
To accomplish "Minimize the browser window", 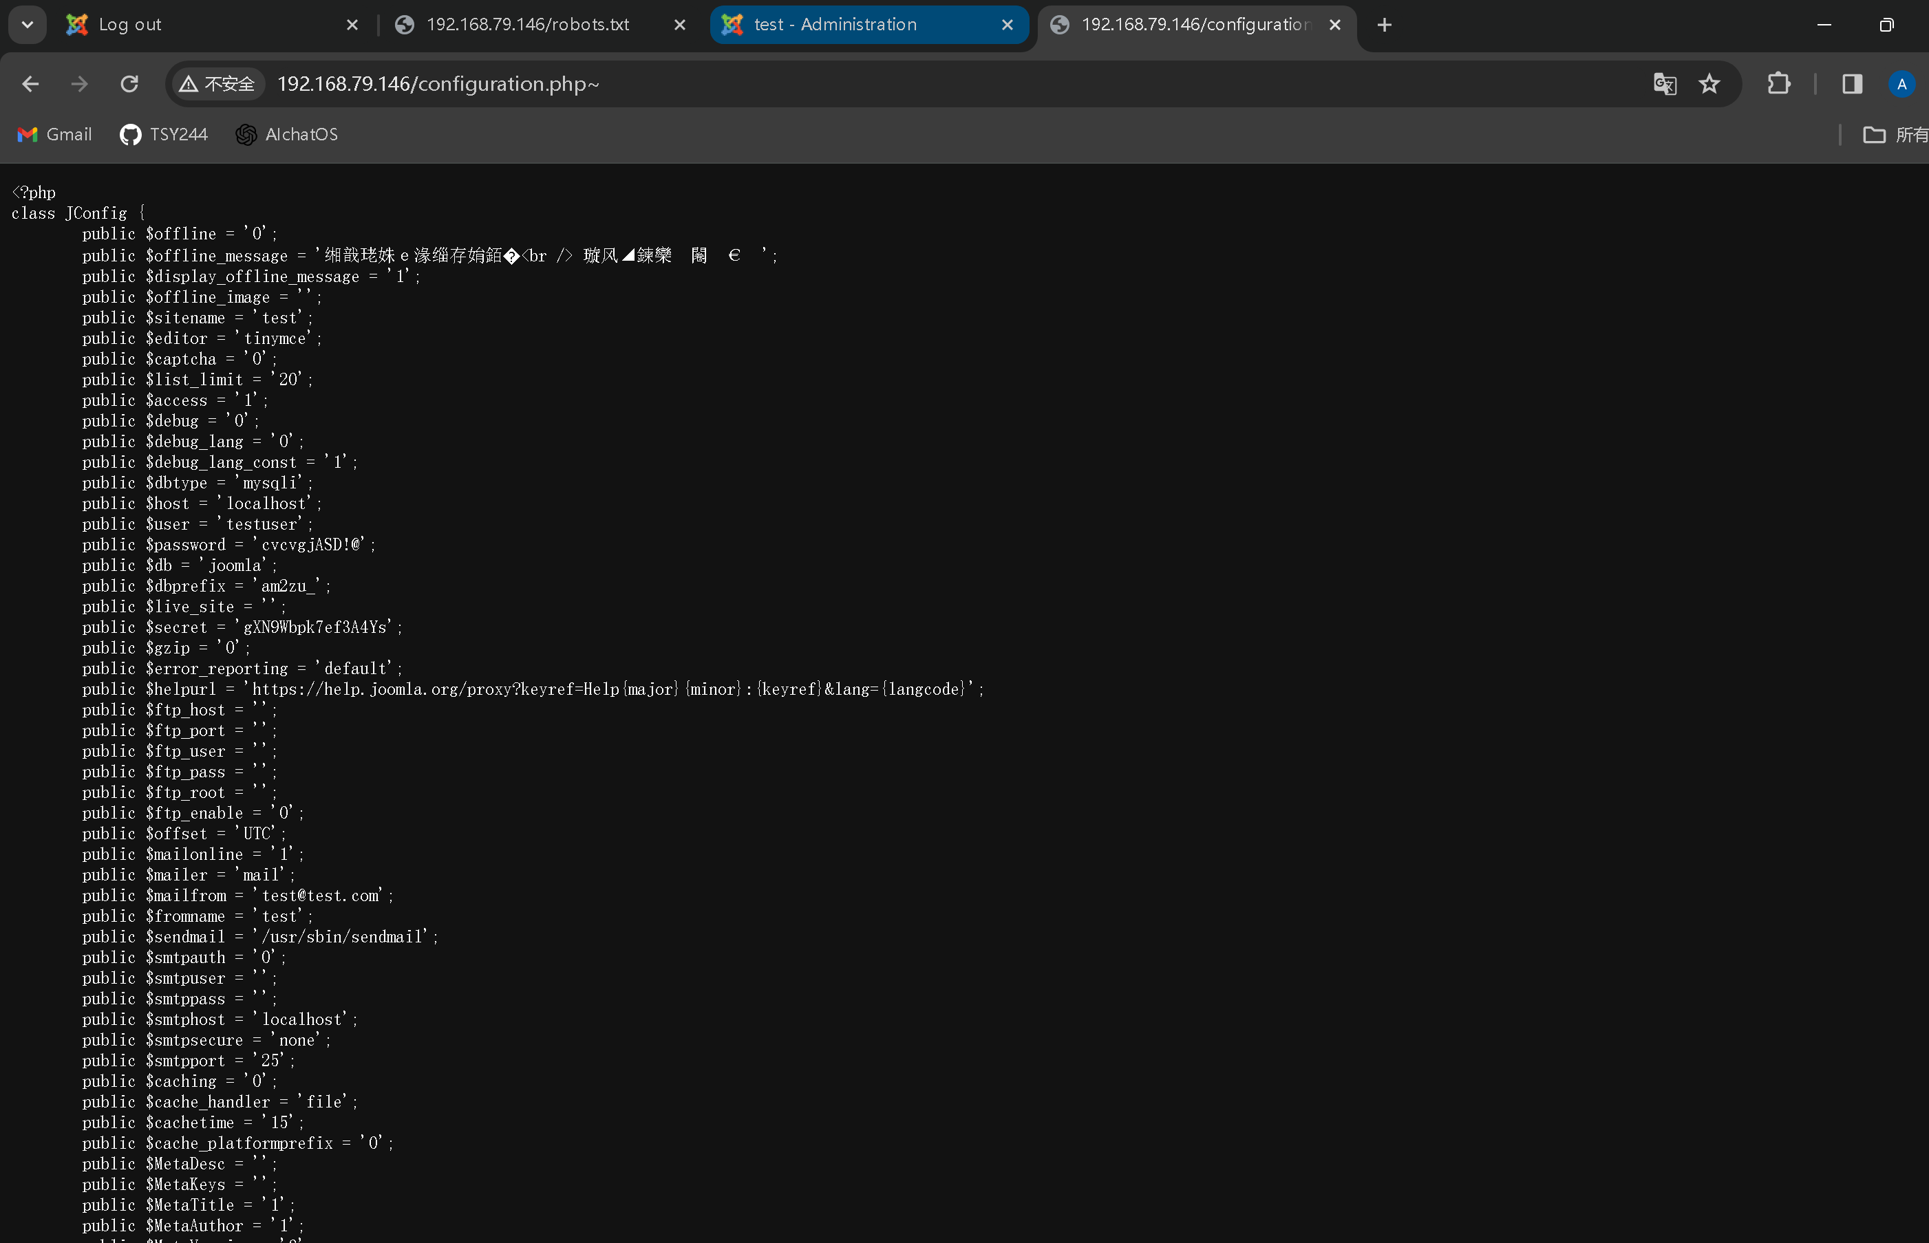I will point(1824,25).
